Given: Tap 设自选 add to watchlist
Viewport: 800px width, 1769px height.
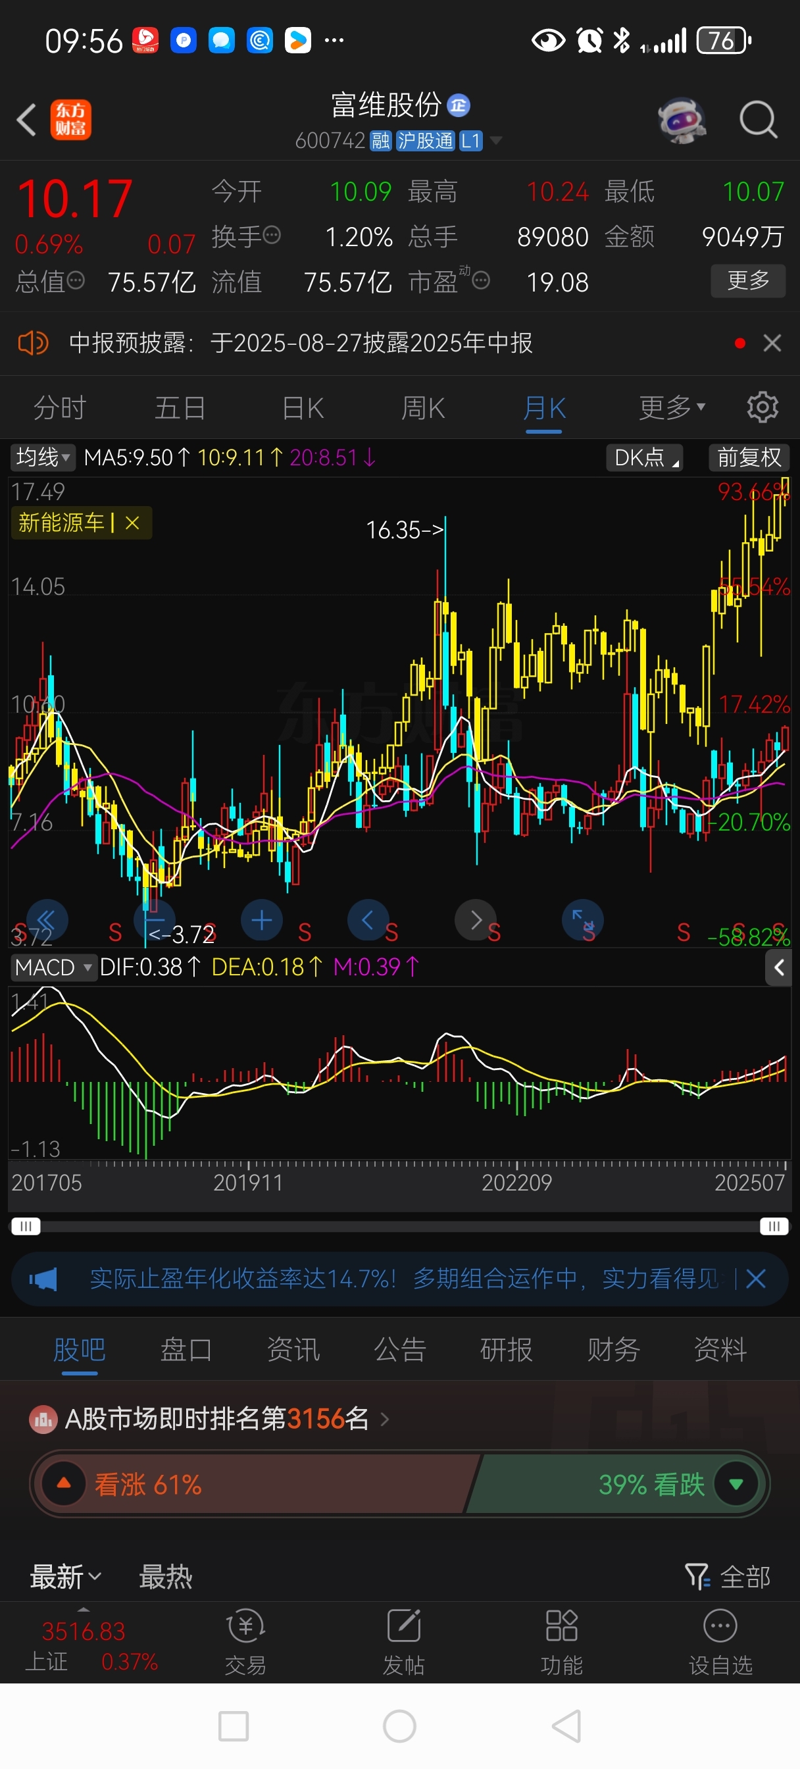Looking at the screenshot, I should pyautogui.click(x=720, y=1641).
